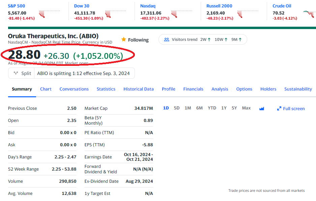
Task: Click the Beta value 0.89
Action: [x=148, y=121]
